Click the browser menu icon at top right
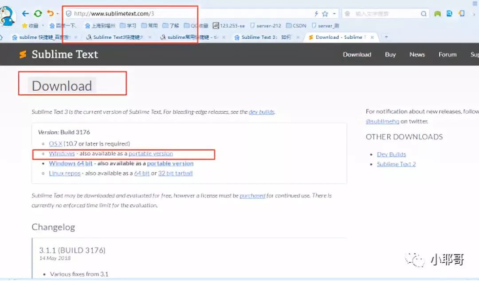The width and height of the screenshot is (479, 281). [x=475, y=4]
